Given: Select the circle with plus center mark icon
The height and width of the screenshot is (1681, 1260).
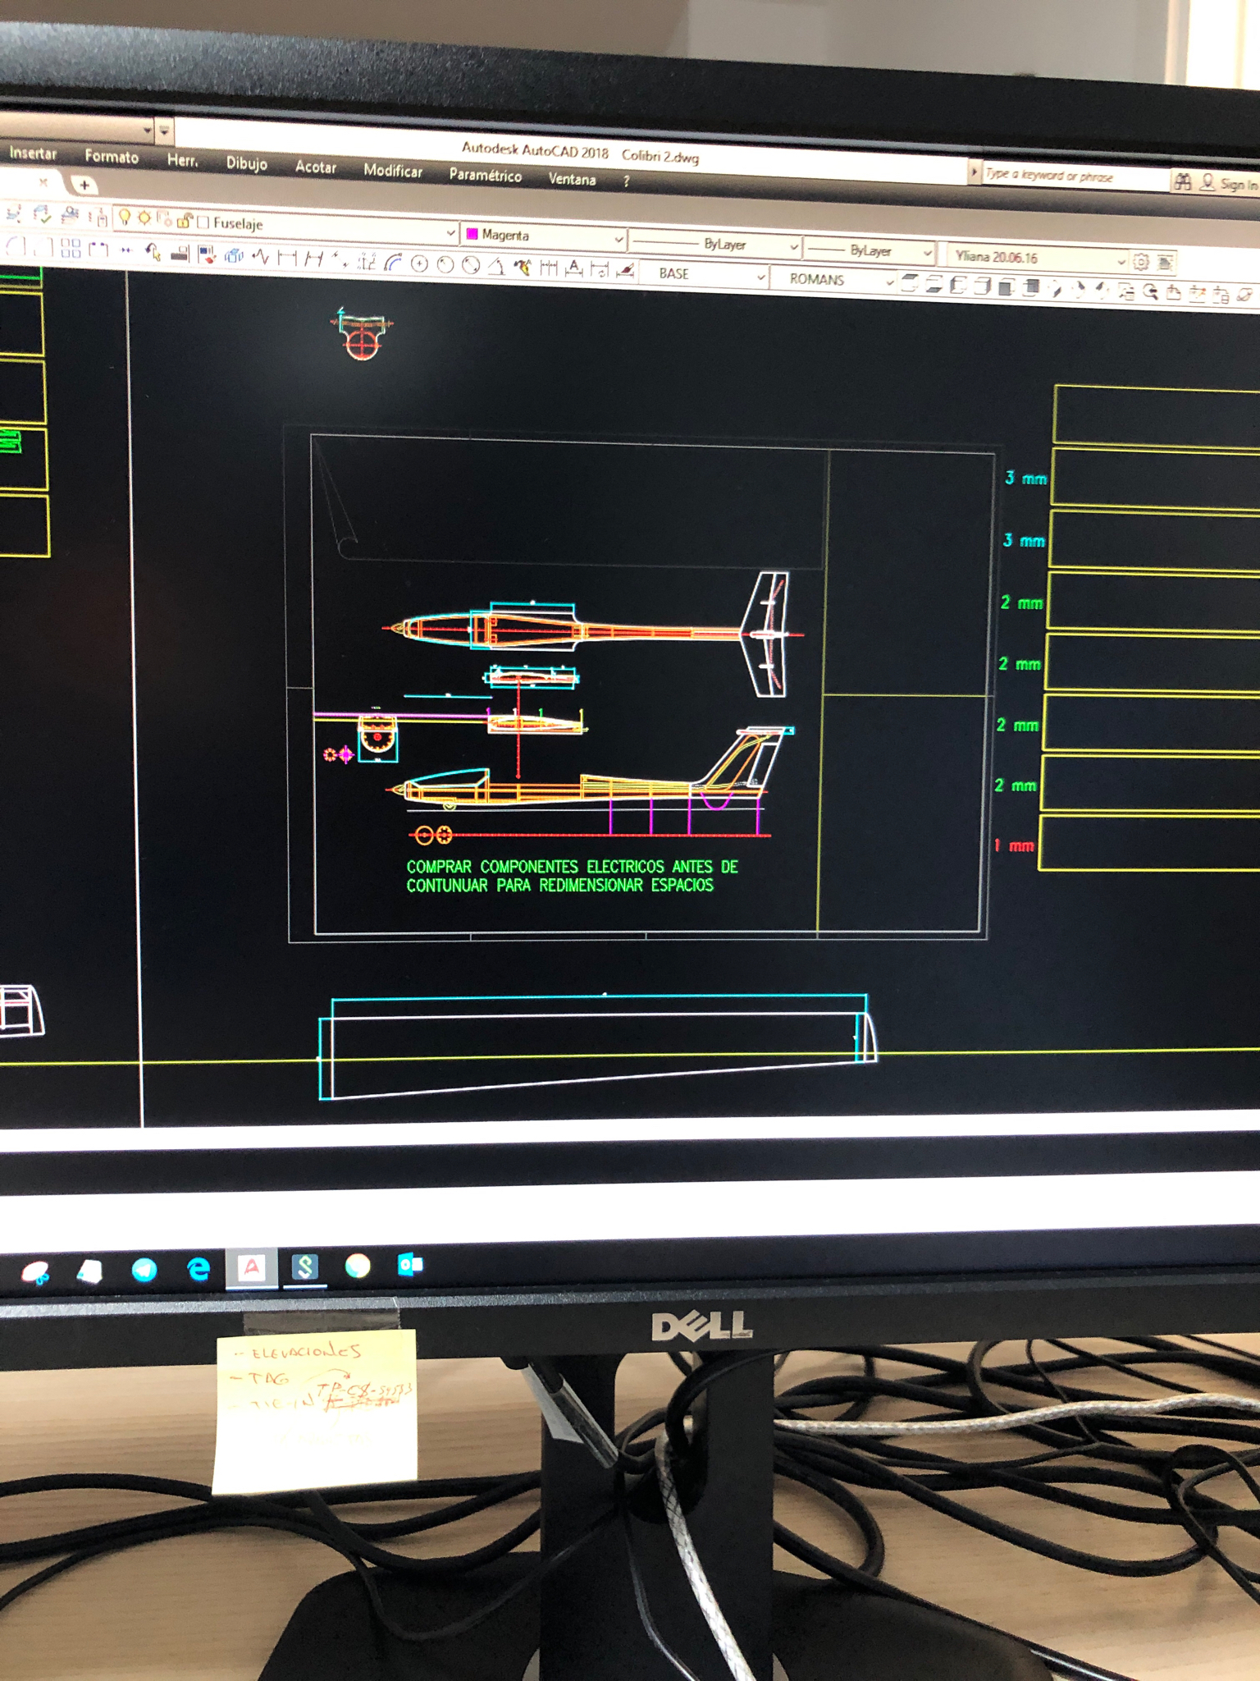Looking at the screenshot, I should coord(419,263).
